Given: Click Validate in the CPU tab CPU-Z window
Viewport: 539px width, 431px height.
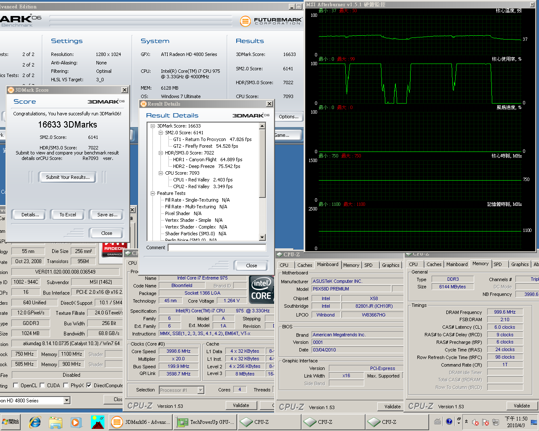Looking at the screenshot, I should tap(241, 405).
